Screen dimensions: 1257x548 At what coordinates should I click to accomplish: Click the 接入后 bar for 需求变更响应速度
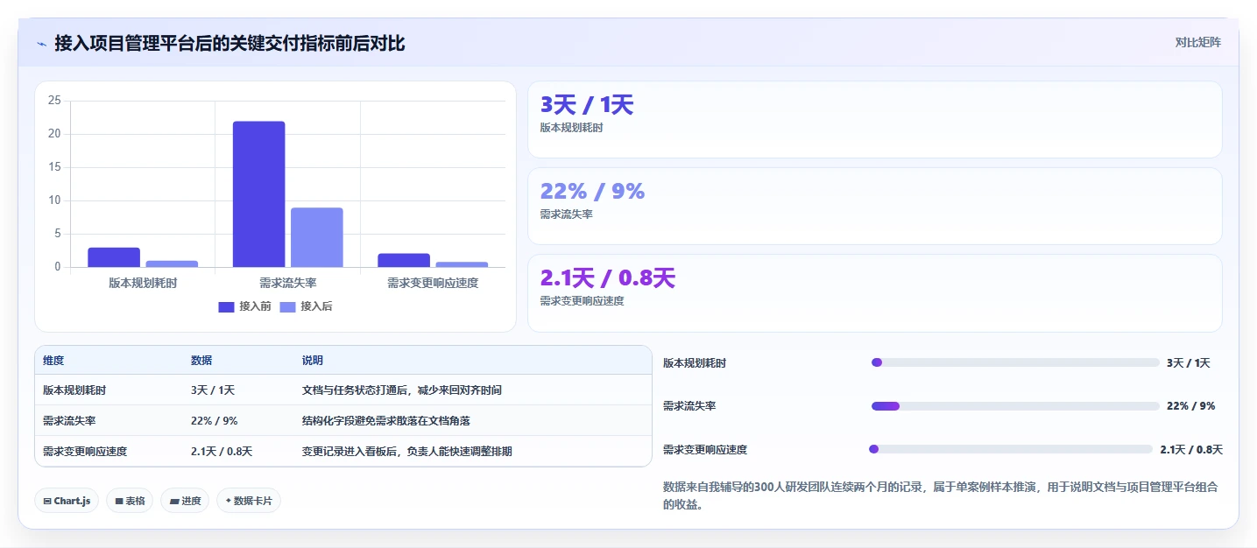(x=462, y=264)
